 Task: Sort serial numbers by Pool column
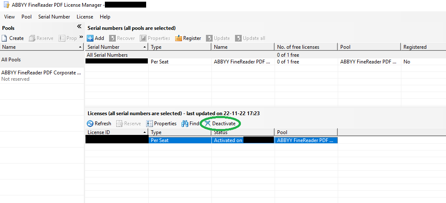click(x=369, y=47)
